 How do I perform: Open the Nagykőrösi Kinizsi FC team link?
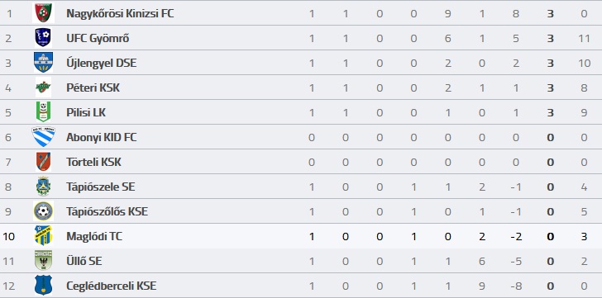(x=120, y=14)
